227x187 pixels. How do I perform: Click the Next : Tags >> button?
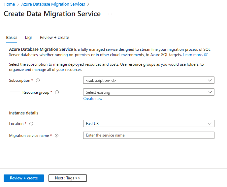pyautogui.click(x=67, y=178)
